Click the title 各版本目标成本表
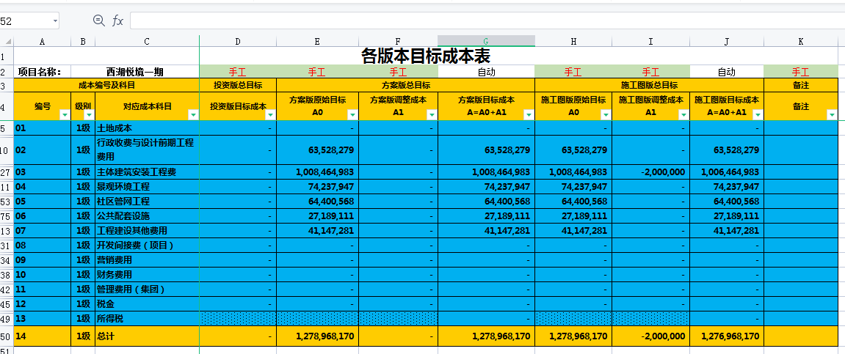 point(425,56)
